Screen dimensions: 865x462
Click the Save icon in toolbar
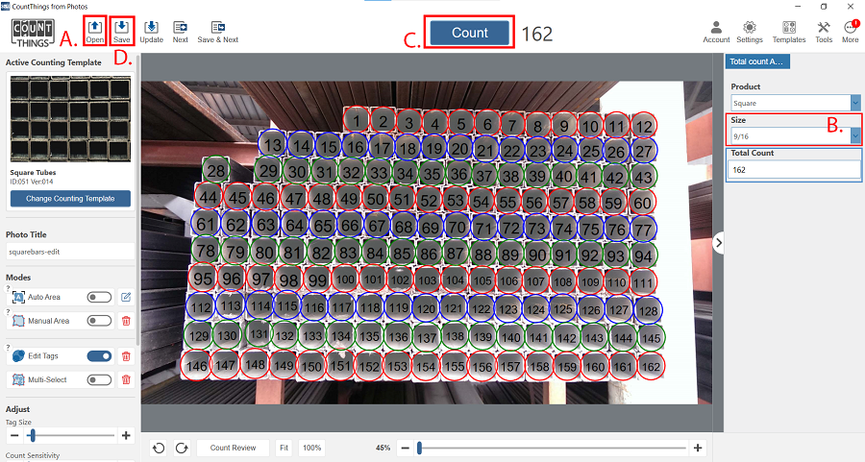tap(122, 26)
